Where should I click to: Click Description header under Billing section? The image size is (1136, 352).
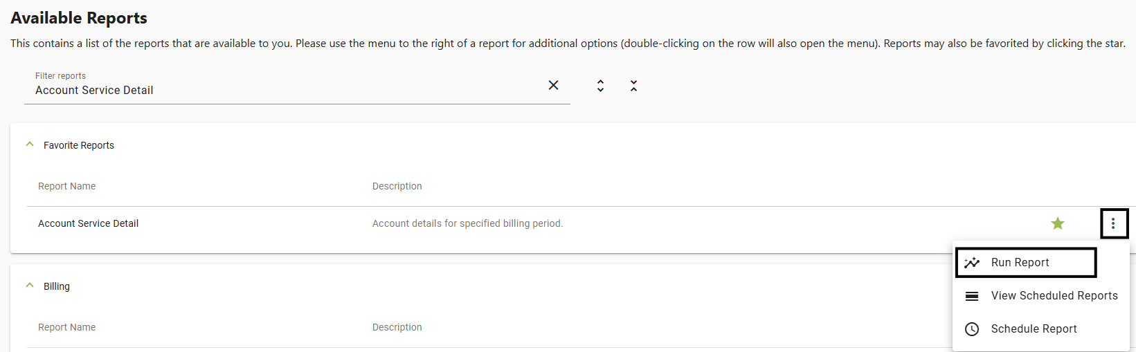(397, 327)
